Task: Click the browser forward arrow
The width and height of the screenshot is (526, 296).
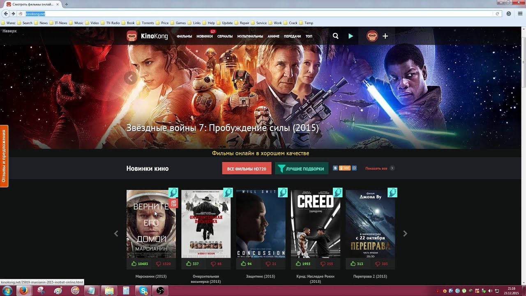Action: point(13,14)
